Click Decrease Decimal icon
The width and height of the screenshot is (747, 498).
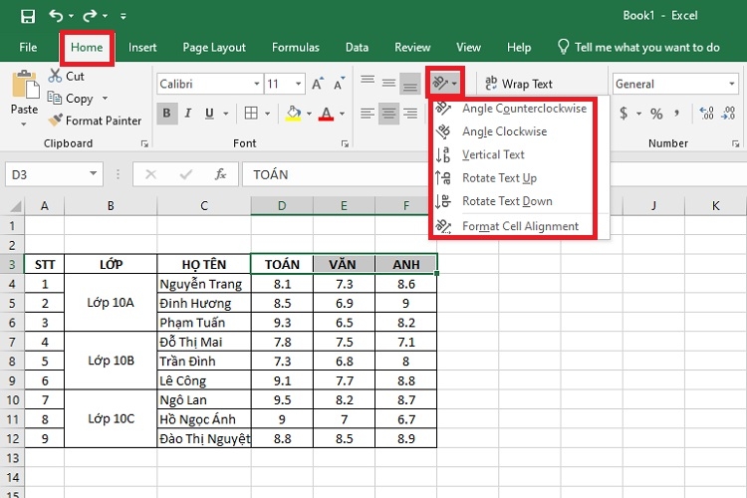point(729,114)
